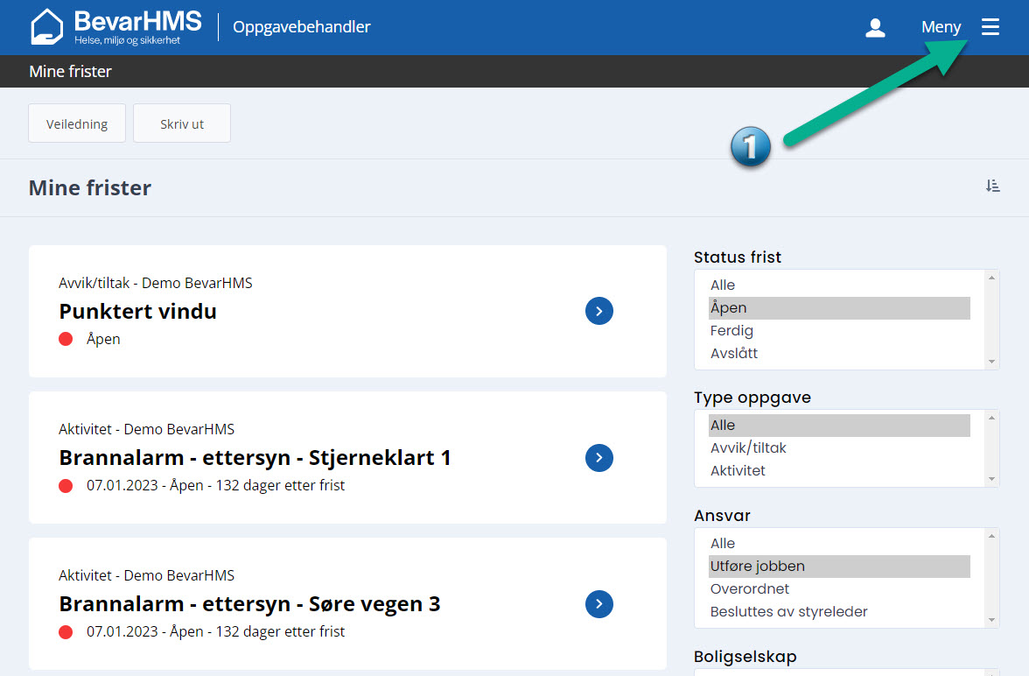Click the BevarHMS house logo

[x=46, y=27]
